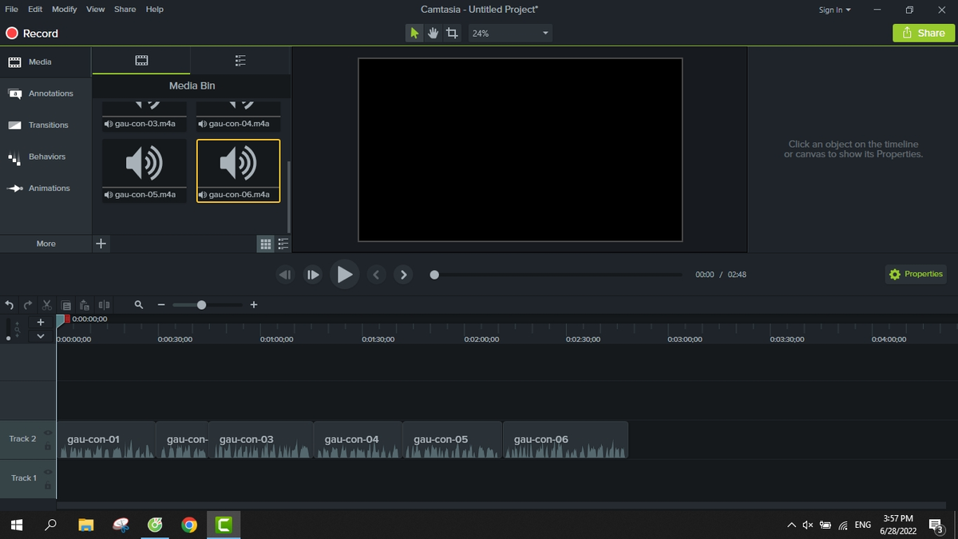Switch media bin to thumbnail grid view
This screenshot has width=958, height=539.
point(266,244)
